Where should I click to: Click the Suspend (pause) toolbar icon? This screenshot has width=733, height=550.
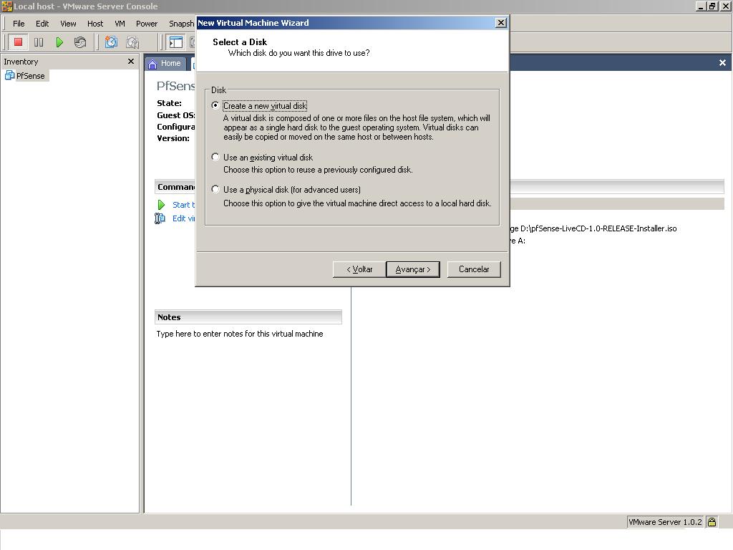pos(39,42)
